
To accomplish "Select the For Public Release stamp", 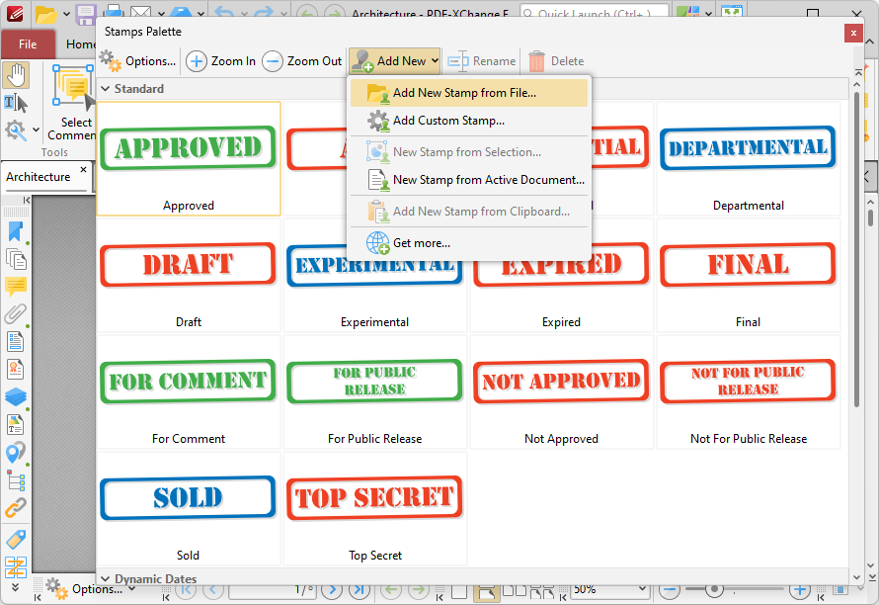I will (374, 392).
